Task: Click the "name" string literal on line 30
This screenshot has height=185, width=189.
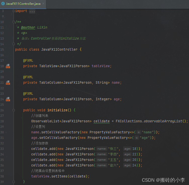Action: pos(148,132)
